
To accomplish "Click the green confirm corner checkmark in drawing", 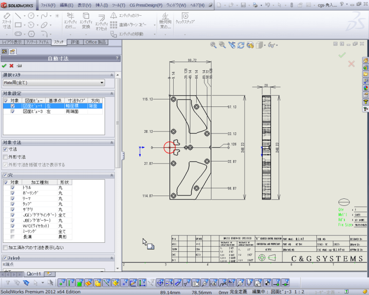I will coord(342,55).
